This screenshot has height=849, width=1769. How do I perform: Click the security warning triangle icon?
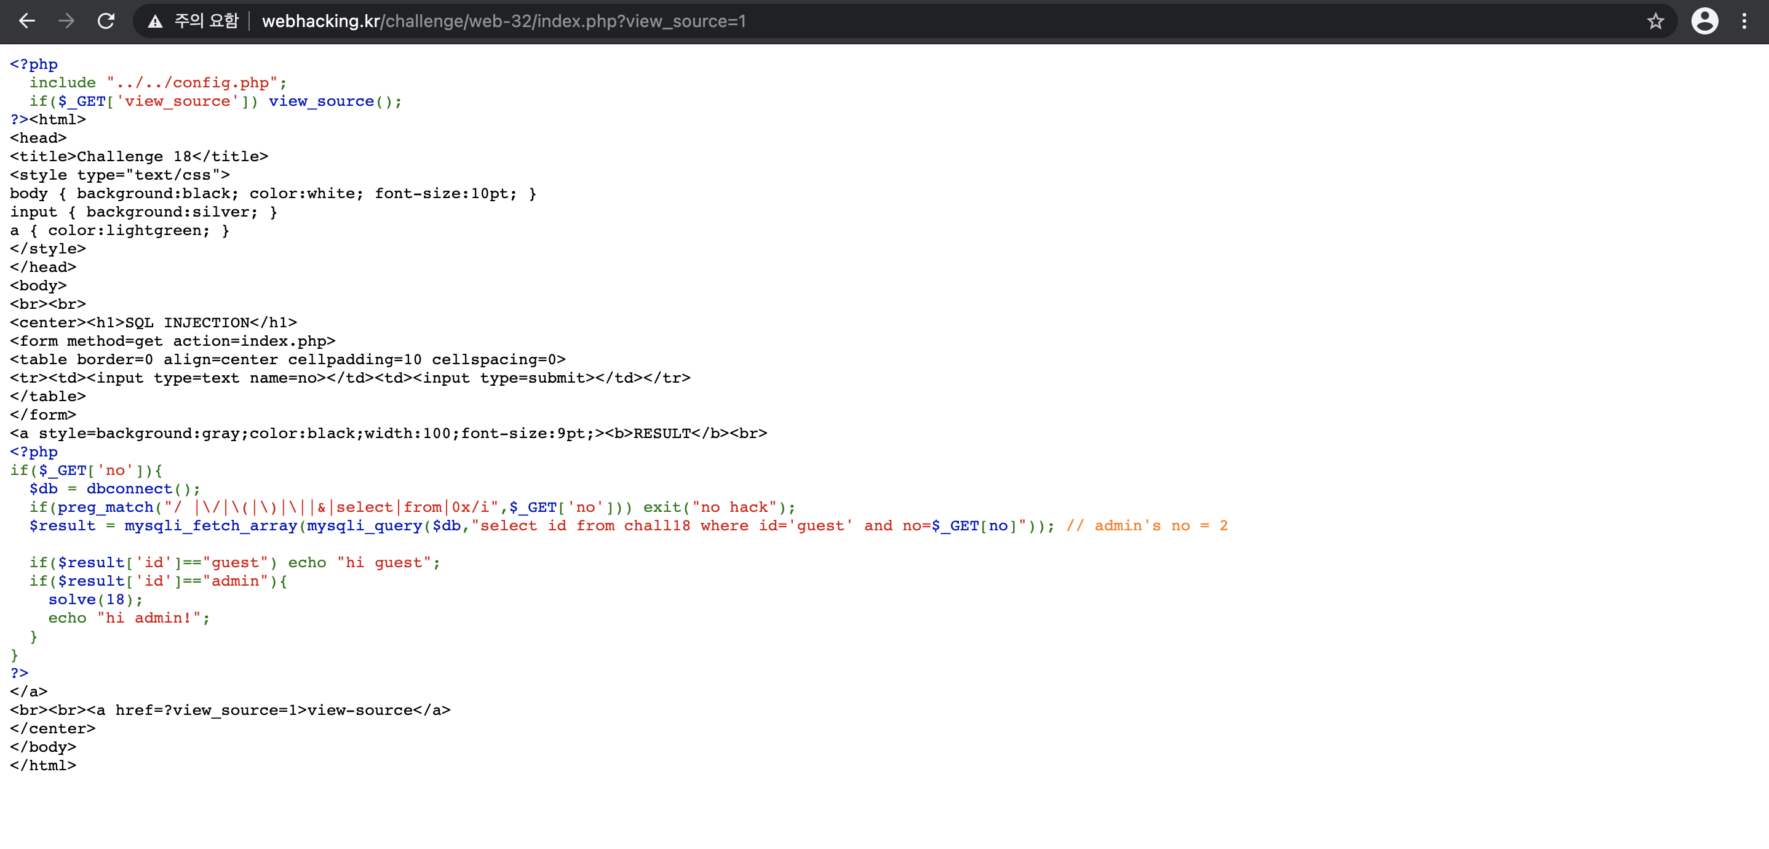click(x=155, y=22)
